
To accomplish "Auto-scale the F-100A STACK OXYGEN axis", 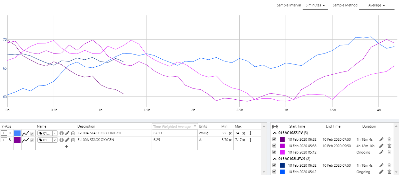I will point(250,140).
